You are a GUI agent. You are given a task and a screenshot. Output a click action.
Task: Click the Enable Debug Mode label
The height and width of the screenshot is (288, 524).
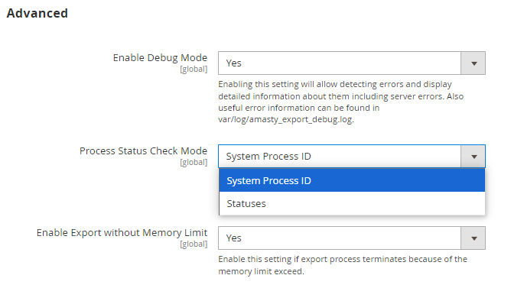(x=160, y=58)
